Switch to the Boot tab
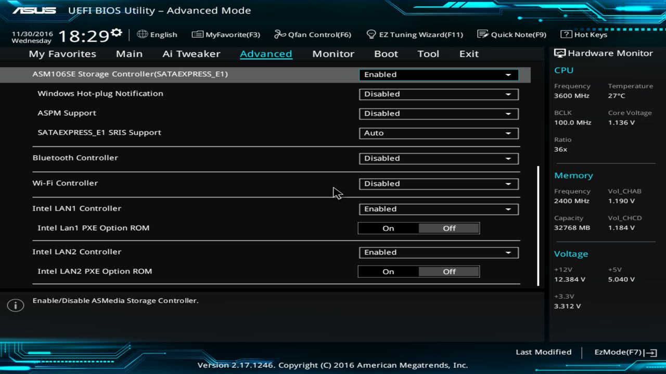666x374 pixels. [386, 54]
